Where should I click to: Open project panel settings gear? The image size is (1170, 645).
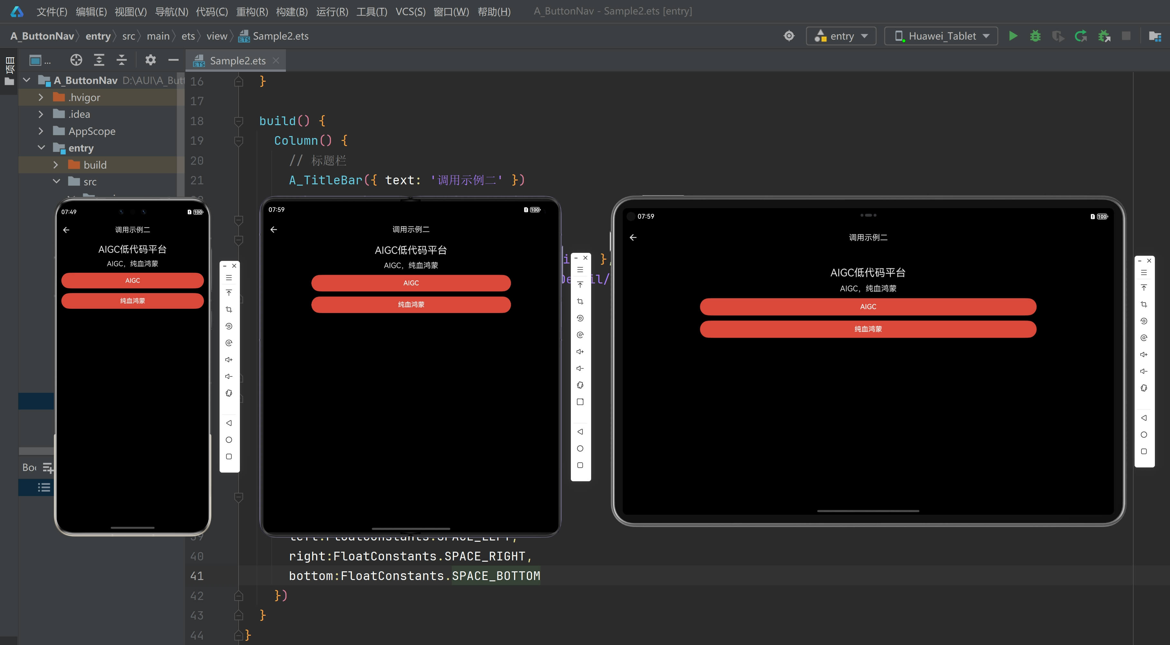pyautogui.click(x=150, y=60)
